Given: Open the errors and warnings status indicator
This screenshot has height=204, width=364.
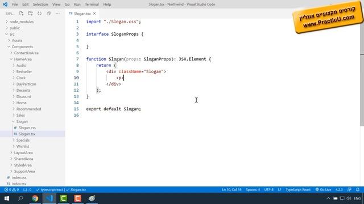Looking at the screenshot, I should [11, 190].
